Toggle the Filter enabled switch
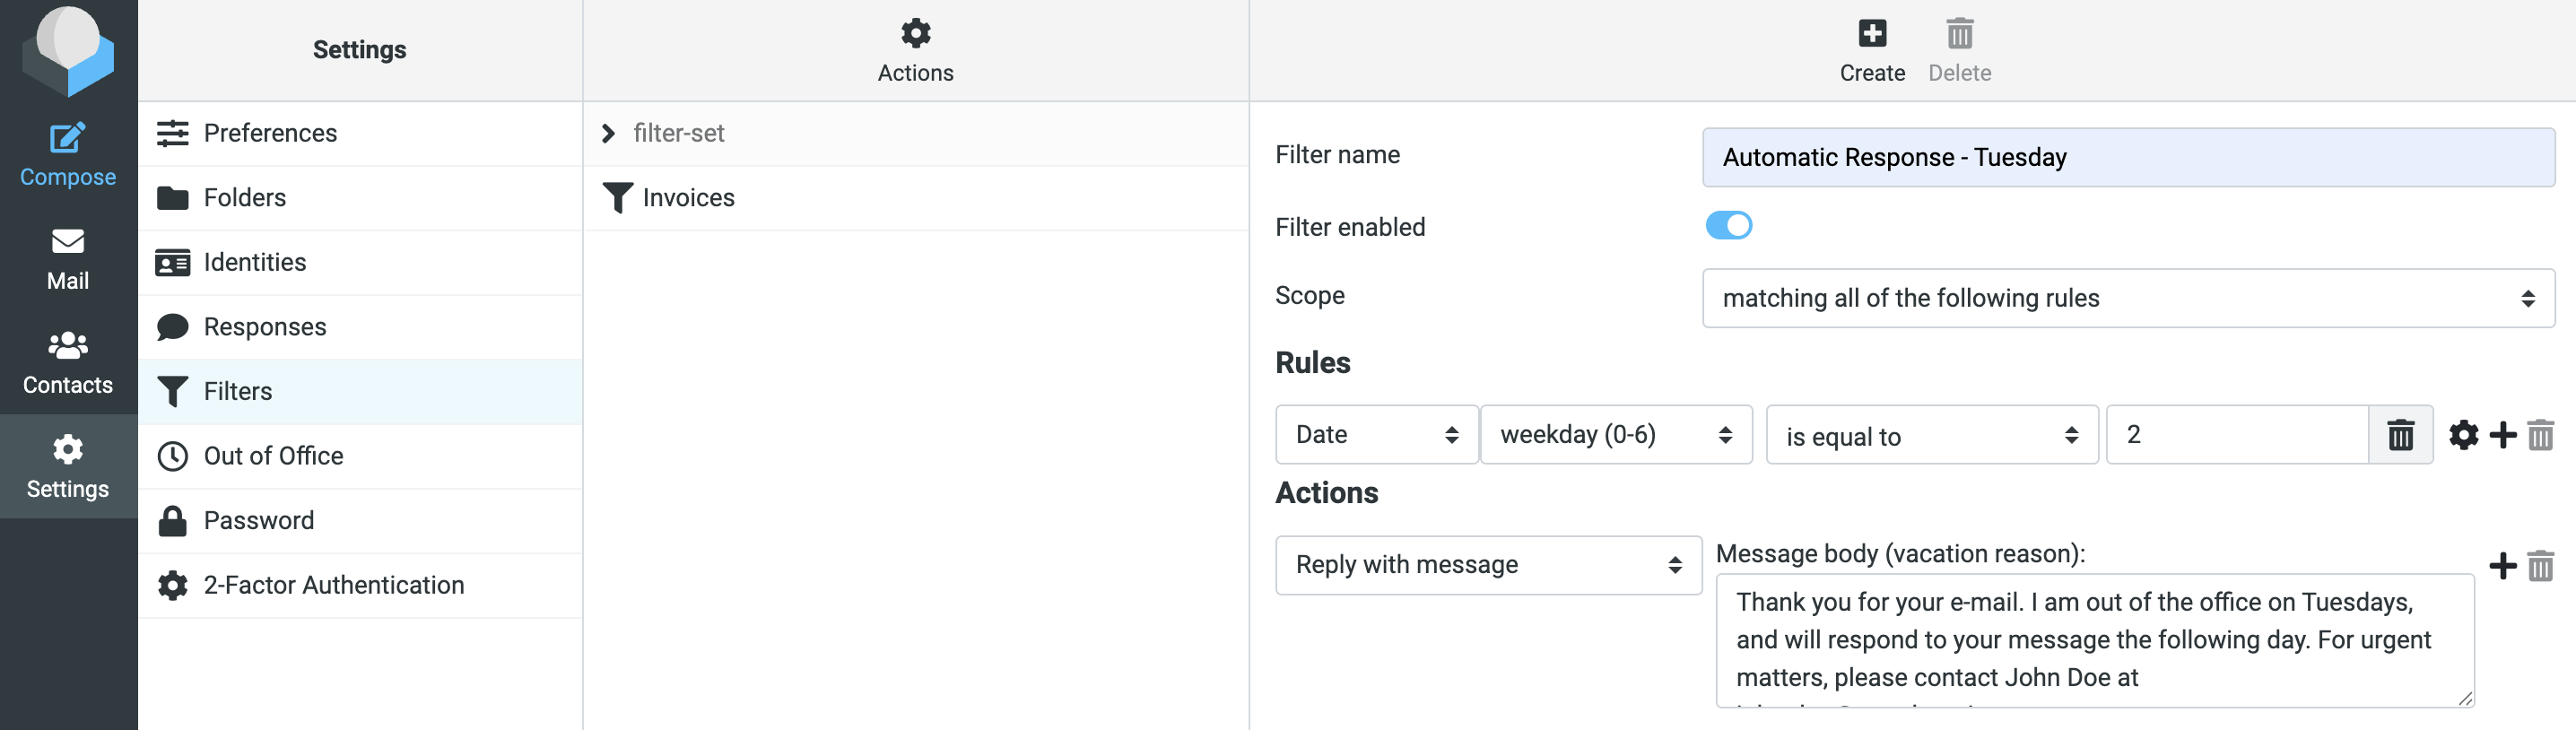The image size is (2576, 730). pos(1728,226)
